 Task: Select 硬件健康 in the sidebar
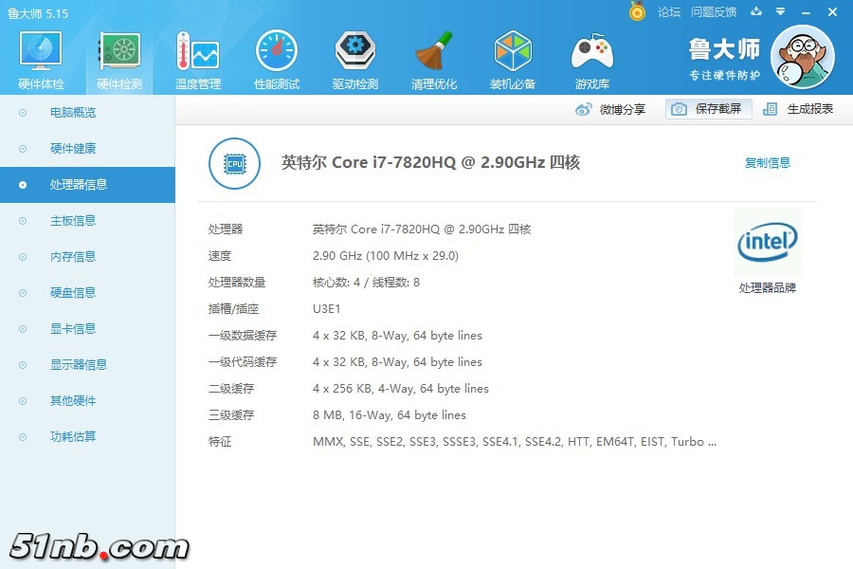pyautogui.click(x=73, y=149)
